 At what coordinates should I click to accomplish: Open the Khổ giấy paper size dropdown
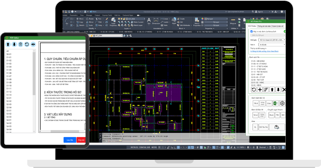coord(272,40)
